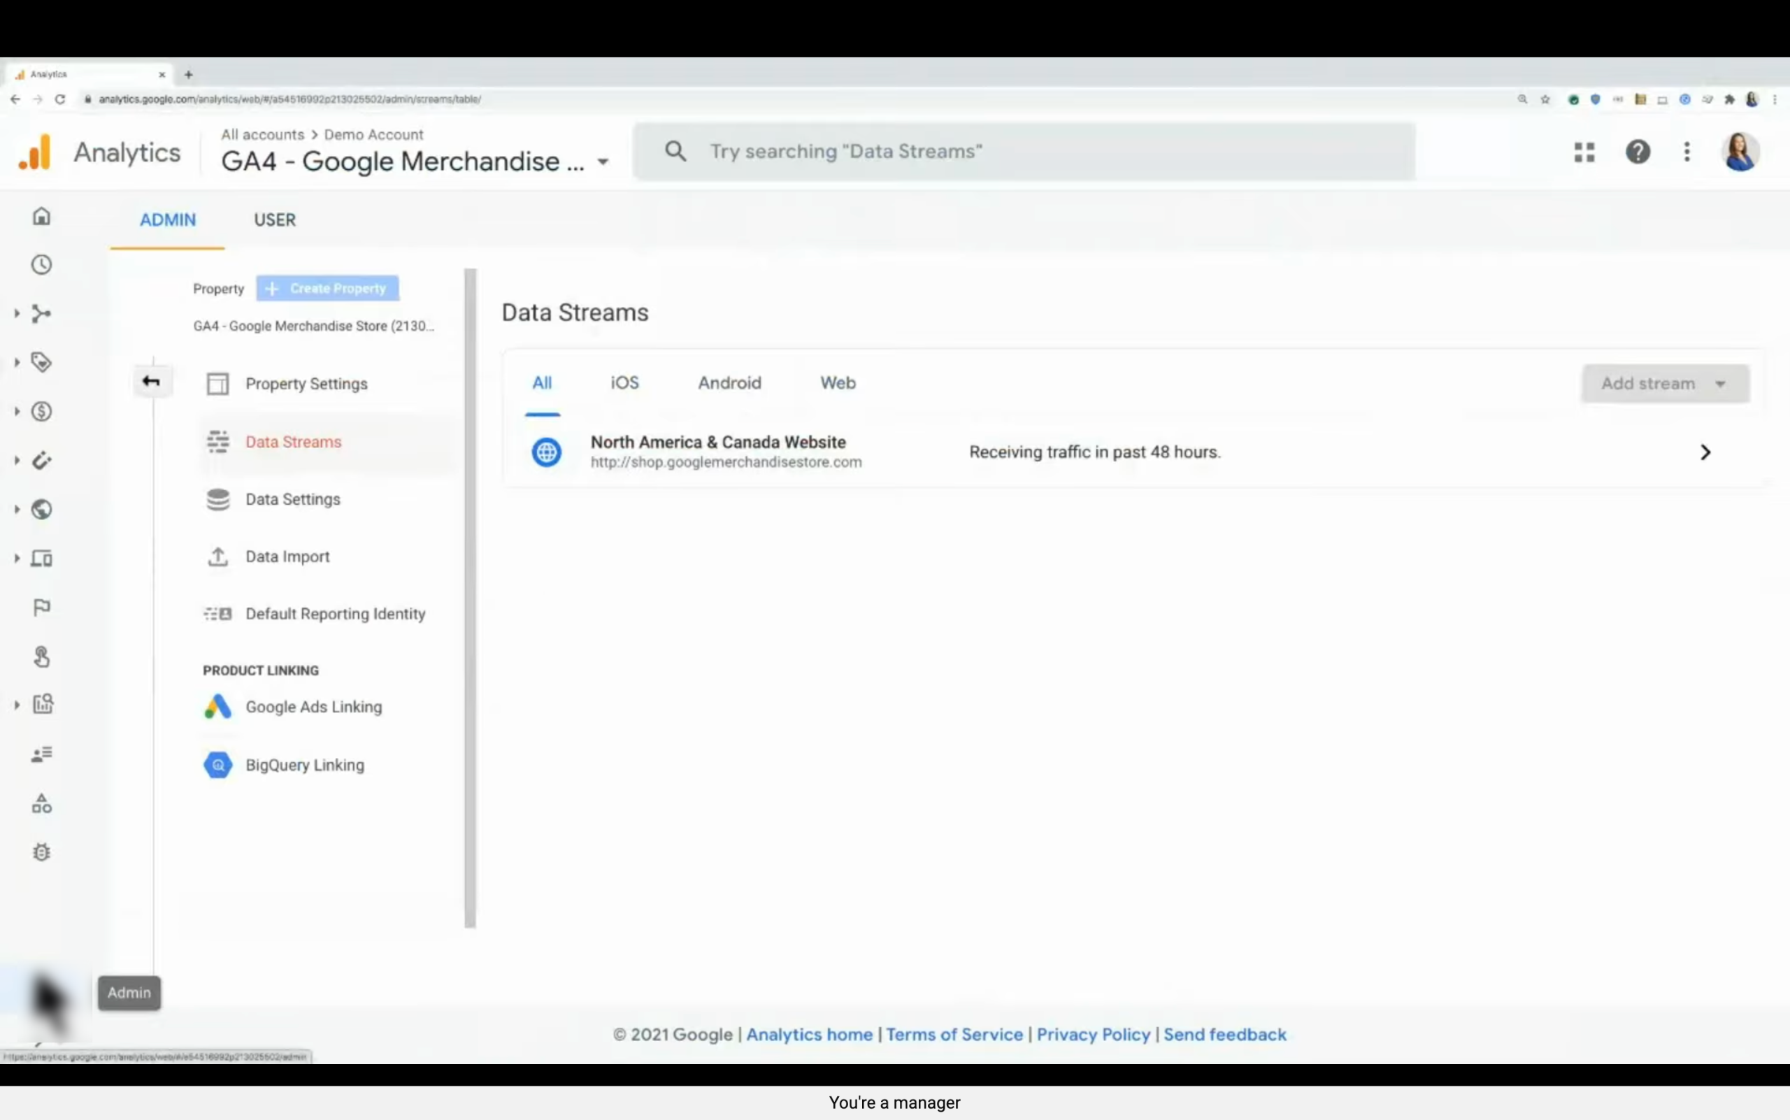Click the Create Property button
The image size is (1790, 1120).
327,288
